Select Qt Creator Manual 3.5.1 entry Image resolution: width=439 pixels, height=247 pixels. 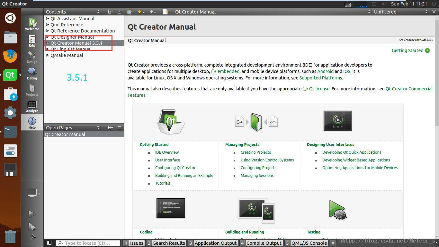click(x=84, y=43)
